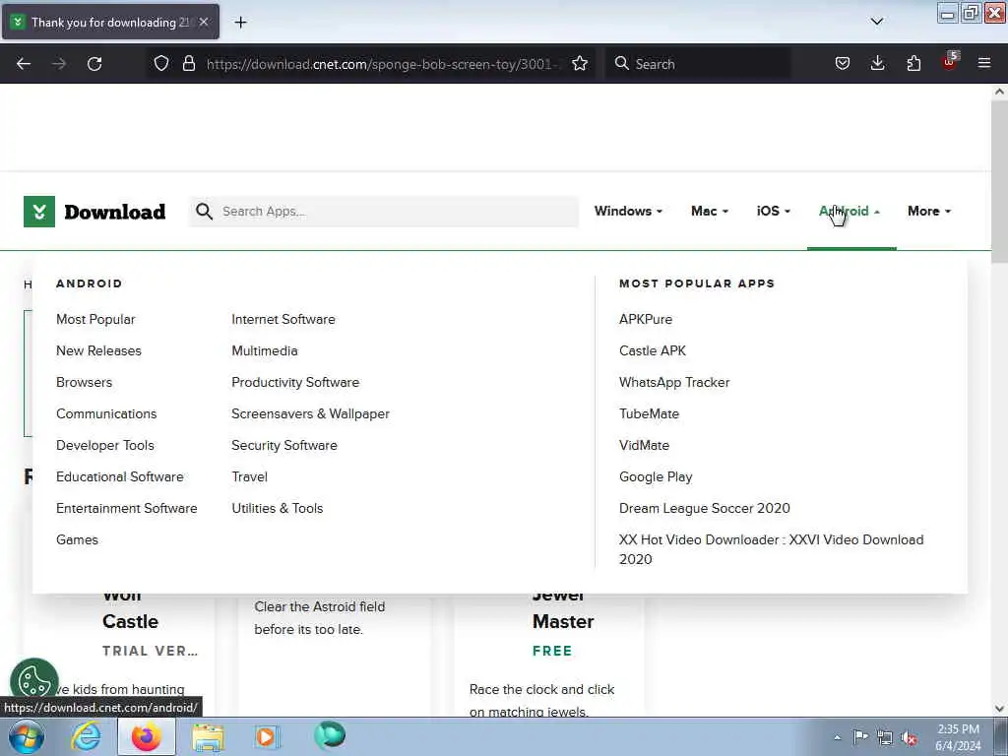The height and width of the screenshot is (756, 1008).
Task: Open the Pocket save icon
Action: pos(843,64)
